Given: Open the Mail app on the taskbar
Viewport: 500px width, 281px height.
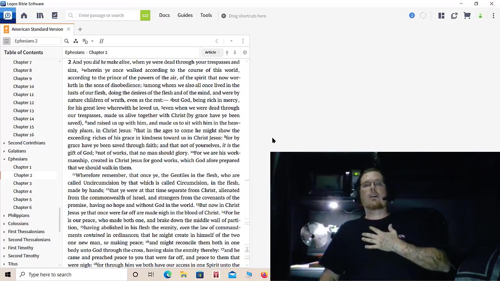Looking at the screenshot, I should click(232, 275).
